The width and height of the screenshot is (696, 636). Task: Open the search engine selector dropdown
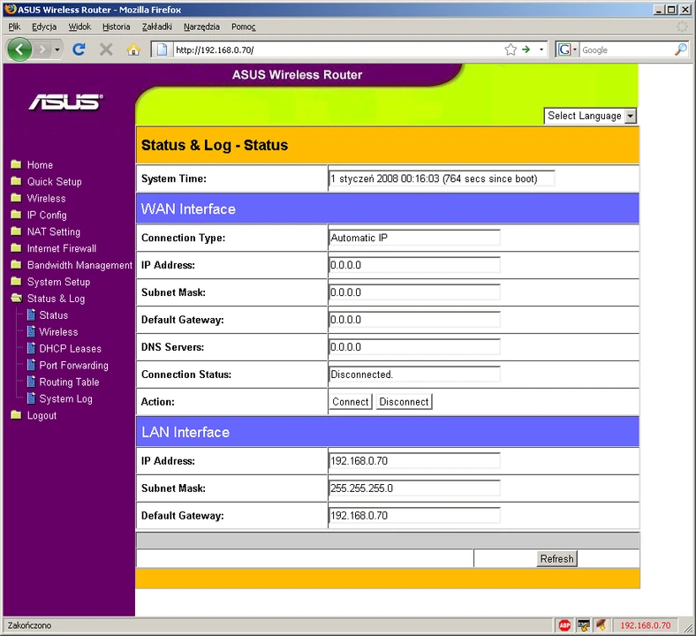566,49
